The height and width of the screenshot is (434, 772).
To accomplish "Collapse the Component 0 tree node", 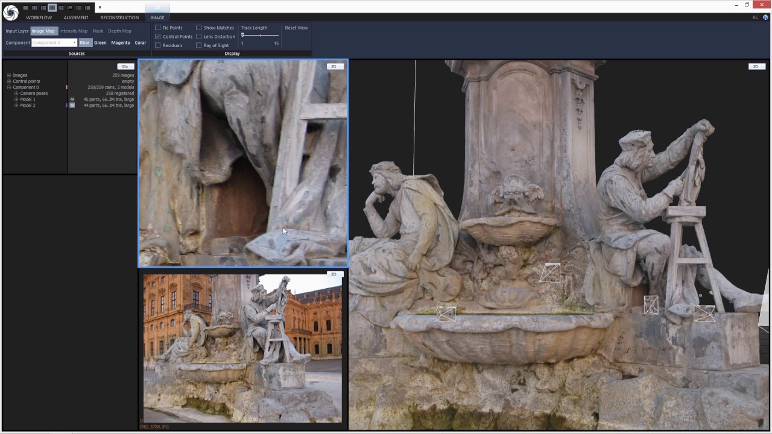I will 9,87.
